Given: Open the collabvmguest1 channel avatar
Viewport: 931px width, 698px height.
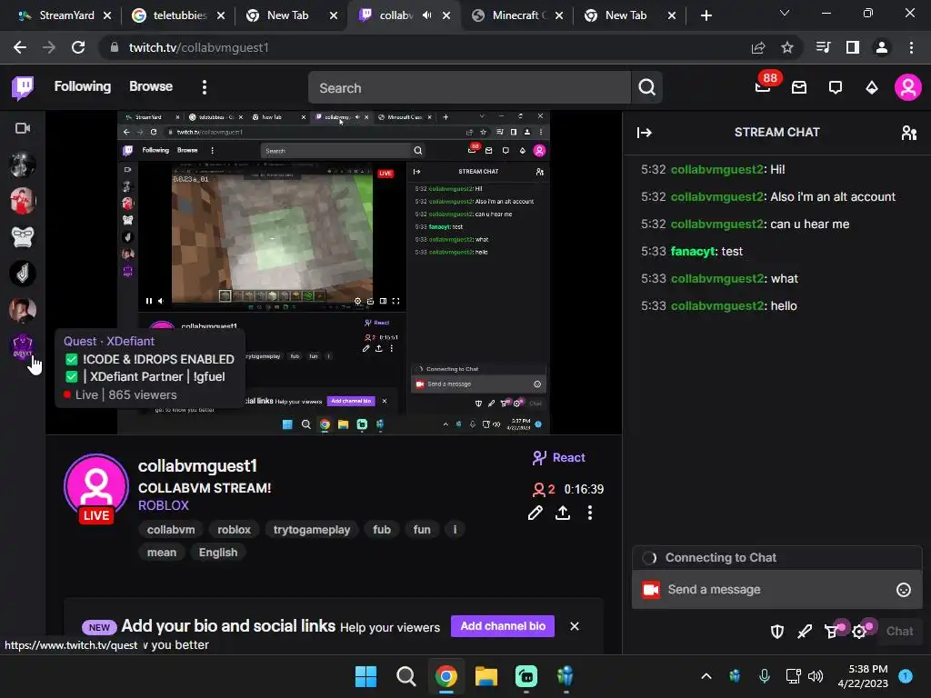Looking at the screenshot, I should 96,486.
